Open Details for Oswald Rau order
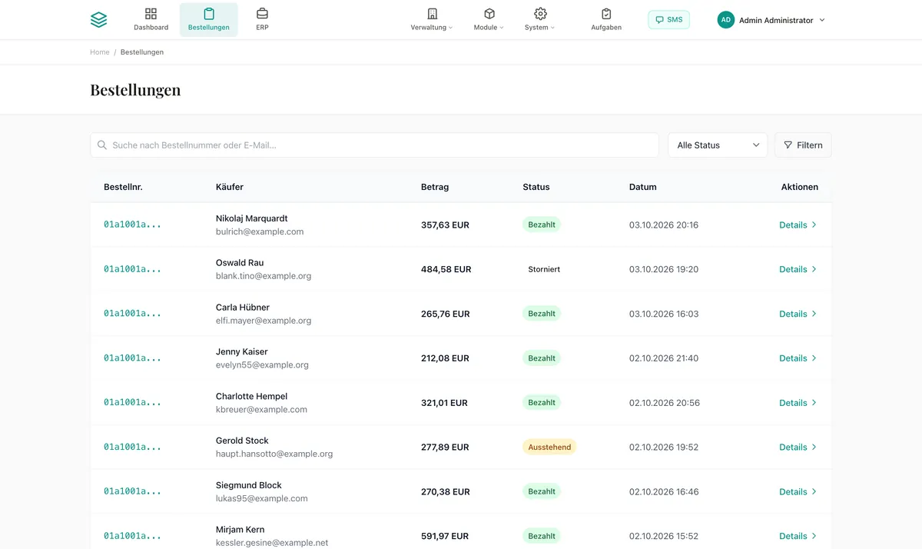The height and width of the screenshot is (549, 922). click(798, 269)
